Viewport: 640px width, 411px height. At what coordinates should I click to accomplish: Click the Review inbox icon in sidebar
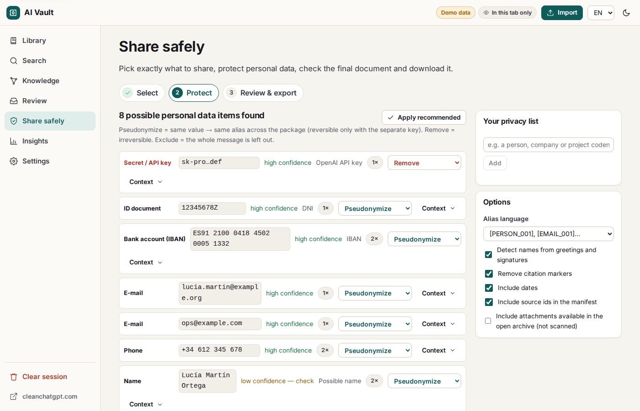point(14,101)
